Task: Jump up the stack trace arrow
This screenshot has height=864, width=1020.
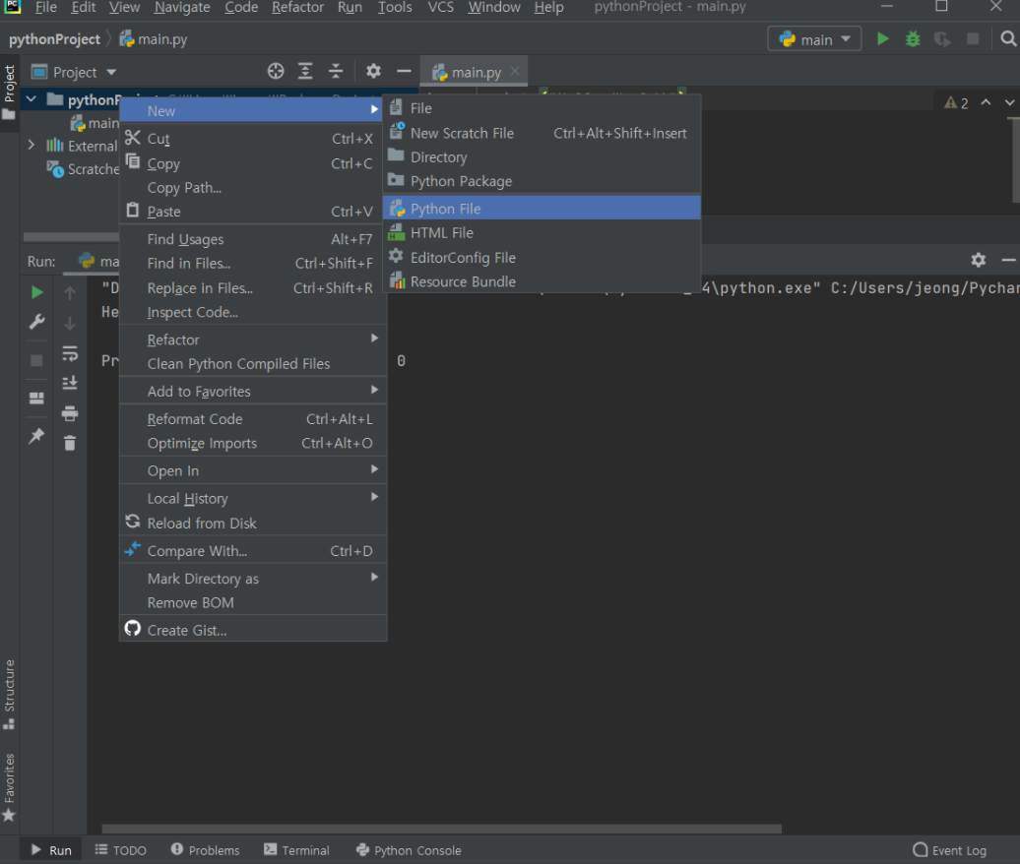Action: click(x=70, y=293)
